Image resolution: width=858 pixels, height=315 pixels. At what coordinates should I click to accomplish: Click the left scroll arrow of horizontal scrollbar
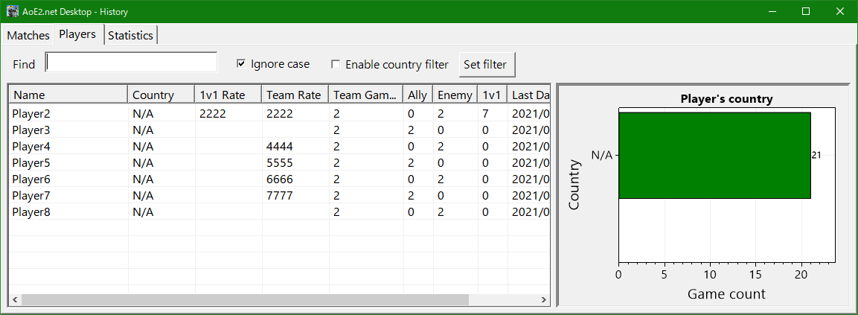tap(14, 299)
